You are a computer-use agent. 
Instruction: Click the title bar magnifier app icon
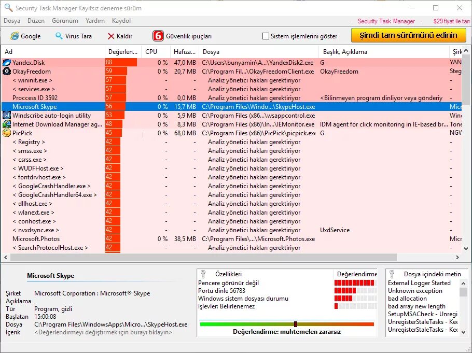[x=8, y=8]
